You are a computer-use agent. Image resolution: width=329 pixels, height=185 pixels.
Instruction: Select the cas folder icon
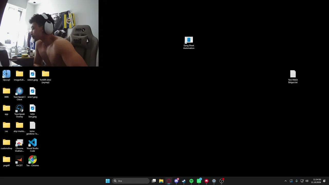(6, 127)
